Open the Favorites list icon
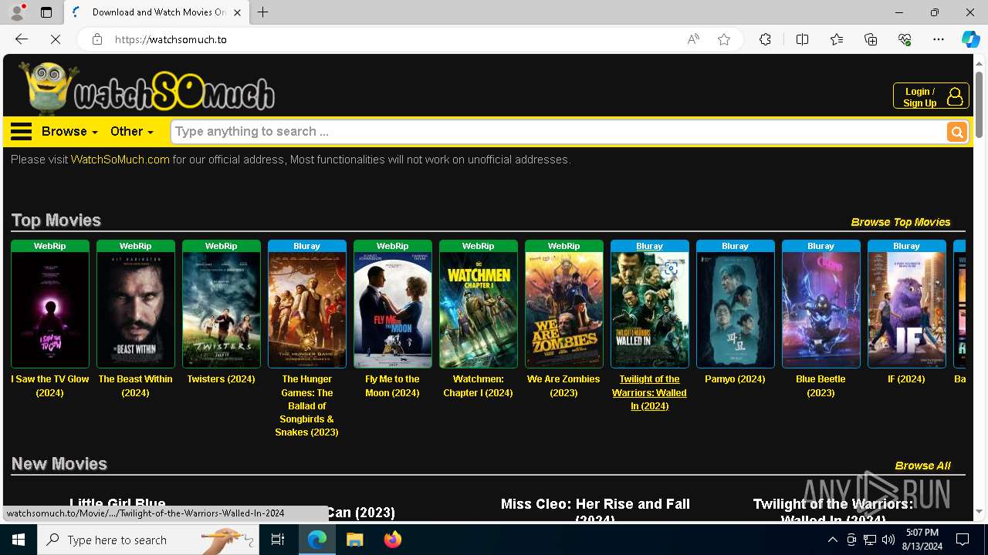The image size is (988, 555). pos(837,39)
